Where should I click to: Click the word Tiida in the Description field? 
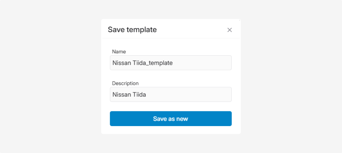coord(139,95)
